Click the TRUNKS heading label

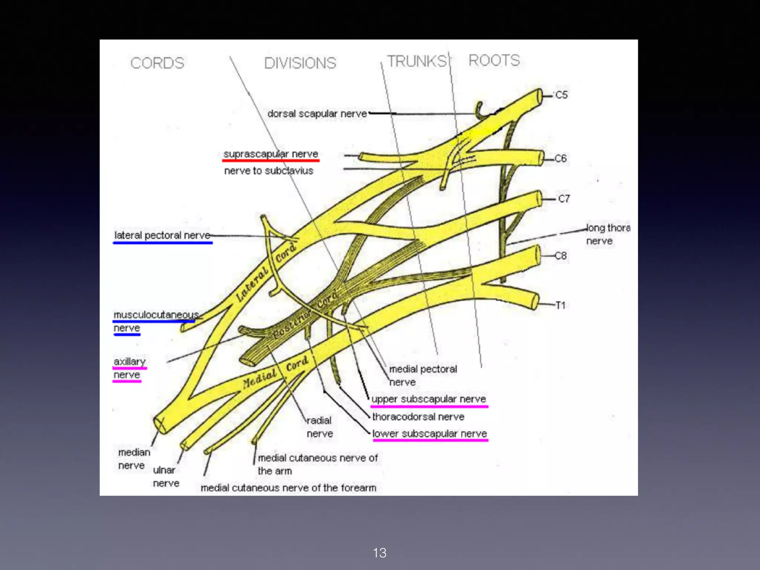click(x=416, y=61)
